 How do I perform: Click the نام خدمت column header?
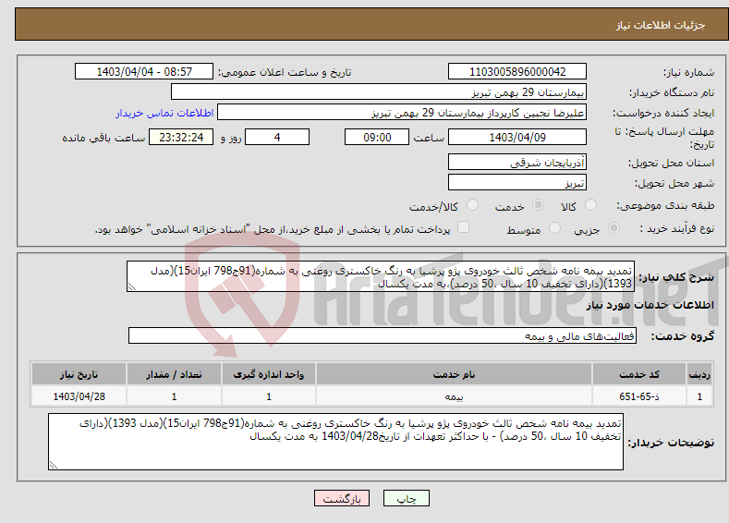[x=454, y=374]
